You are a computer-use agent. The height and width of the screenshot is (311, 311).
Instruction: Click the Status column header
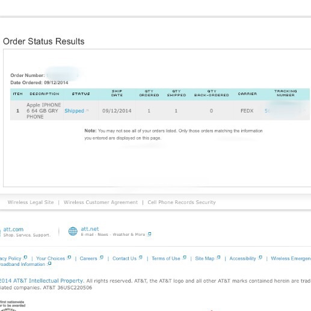point(81,94)
